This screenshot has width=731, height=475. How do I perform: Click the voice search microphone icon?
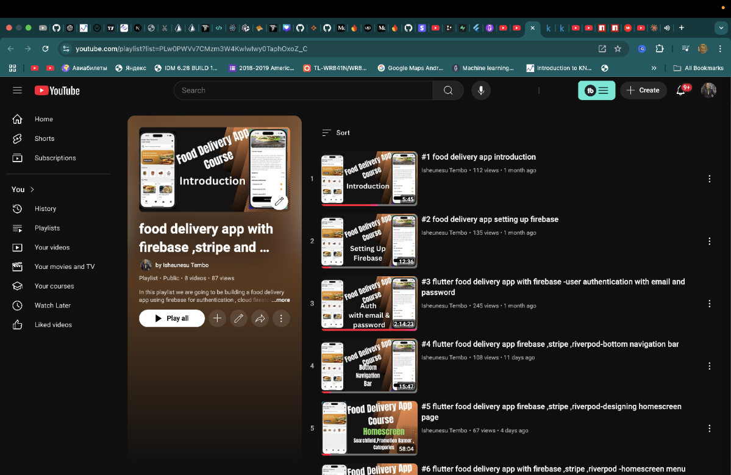pyautogui.click(x=481, y=90)
